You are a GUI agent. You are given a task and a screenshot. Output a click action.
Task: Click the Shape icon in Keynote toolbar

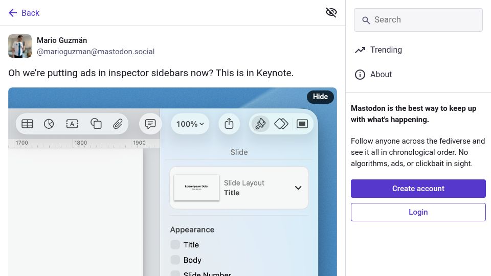[x=96, y=124]
